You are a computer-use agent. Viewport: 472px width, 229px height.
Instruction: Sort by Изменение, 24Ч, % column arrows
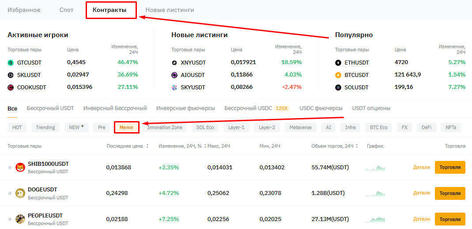pyautogui.click(x=205, y=146)
